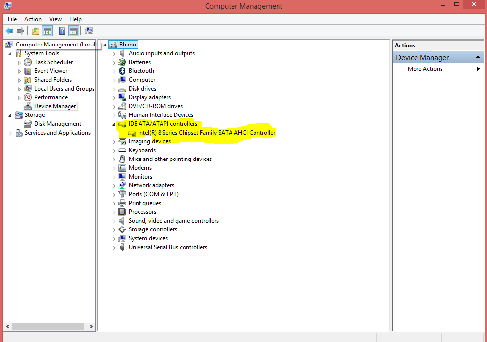Click the Forward arrow toolbar icon
The width and height of the screenshot is (487, 342).
pos(21,31)
